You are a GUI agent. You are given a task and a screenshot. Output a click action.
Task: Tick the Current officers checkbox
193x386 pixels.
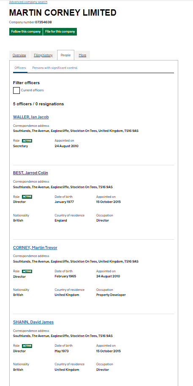[x=16, y=90]
